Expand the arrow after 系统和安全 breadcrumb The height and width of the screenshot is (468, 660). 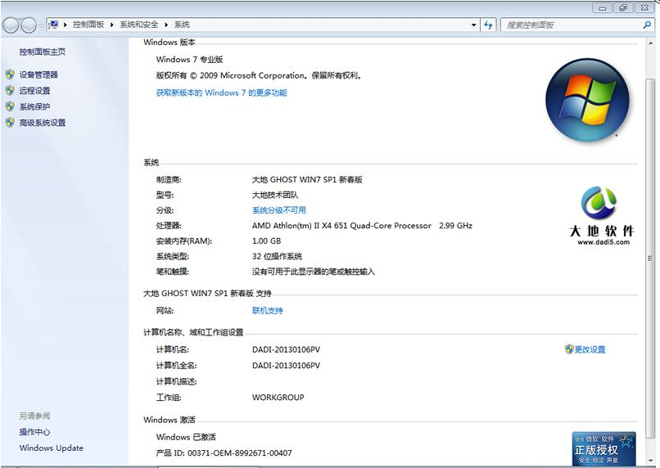166,25
